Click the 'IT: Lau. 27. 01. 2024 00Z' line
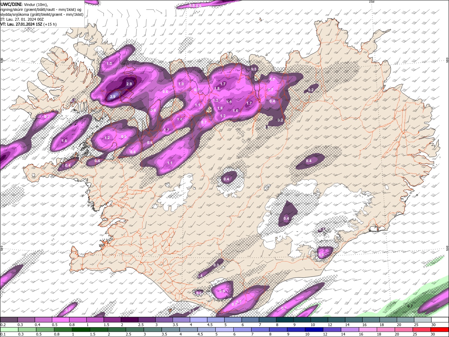Screen dimensions: 449x337 point(22,19)
